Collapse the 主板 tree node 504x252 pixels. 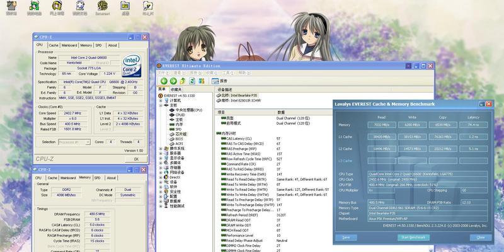pyautogui.click(x=161, y=105)
